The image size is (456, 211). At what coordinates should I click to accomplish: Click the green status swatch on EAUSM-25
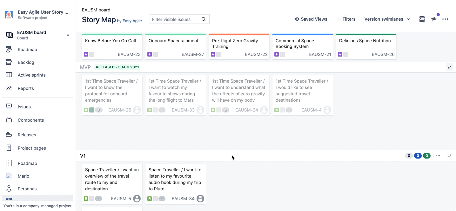[x=92, y=110]
